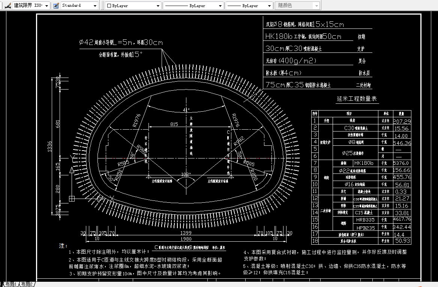Click the ∅25 grouting anchor table cell

pos(355,153)
